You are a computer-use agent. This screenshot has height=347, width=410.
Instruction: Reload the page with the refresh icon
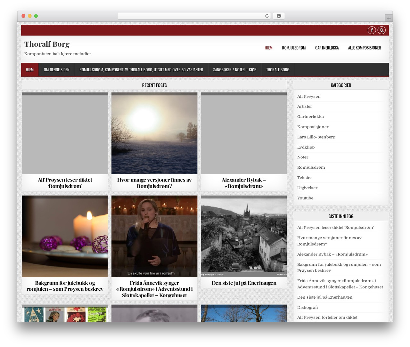pos(266,16)
